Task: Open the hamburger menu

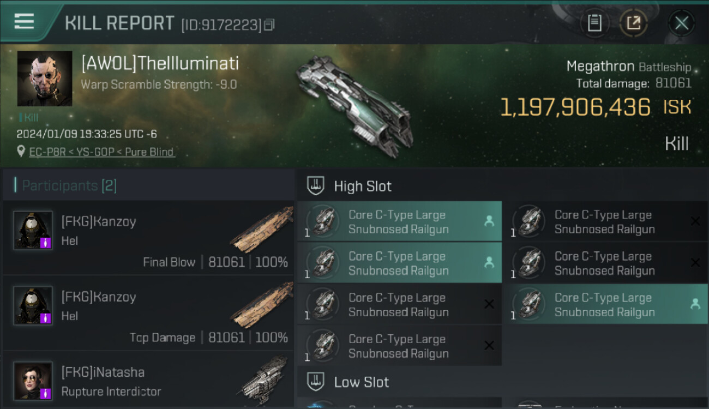Action: click(x=25, y=22)
